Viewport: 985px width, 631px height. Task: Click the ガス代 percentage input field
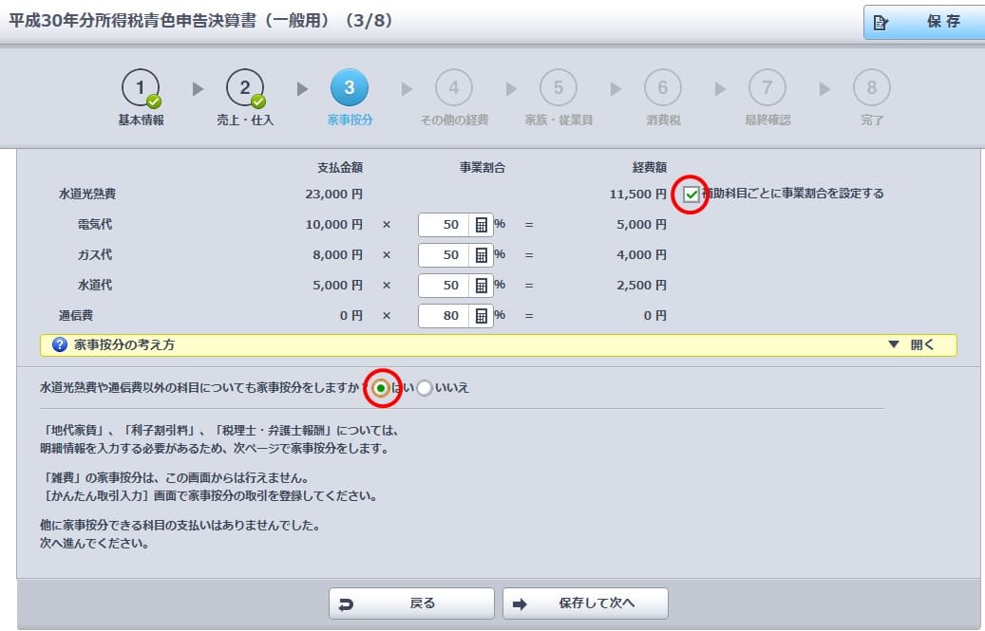point(445,254)
